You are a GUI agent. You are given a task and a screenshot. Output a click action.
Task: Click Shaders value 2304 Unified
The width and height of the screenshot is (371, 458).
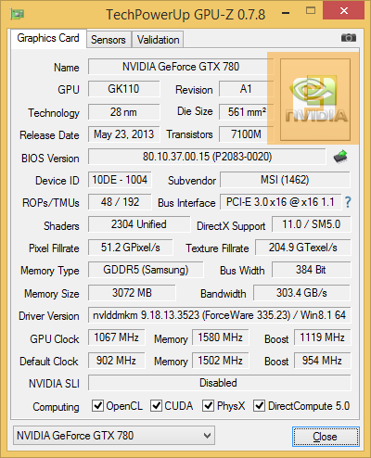139,224
